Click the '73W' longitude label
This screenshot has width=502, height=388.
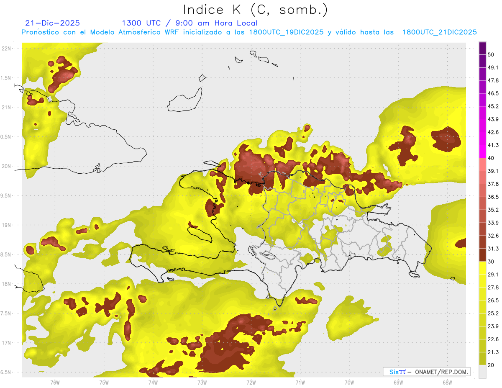(x=202, y=383)
